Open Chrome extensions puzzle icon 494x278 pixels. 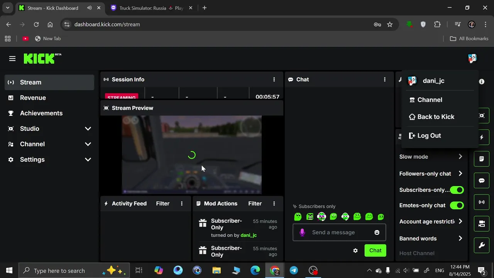(437, 24)
